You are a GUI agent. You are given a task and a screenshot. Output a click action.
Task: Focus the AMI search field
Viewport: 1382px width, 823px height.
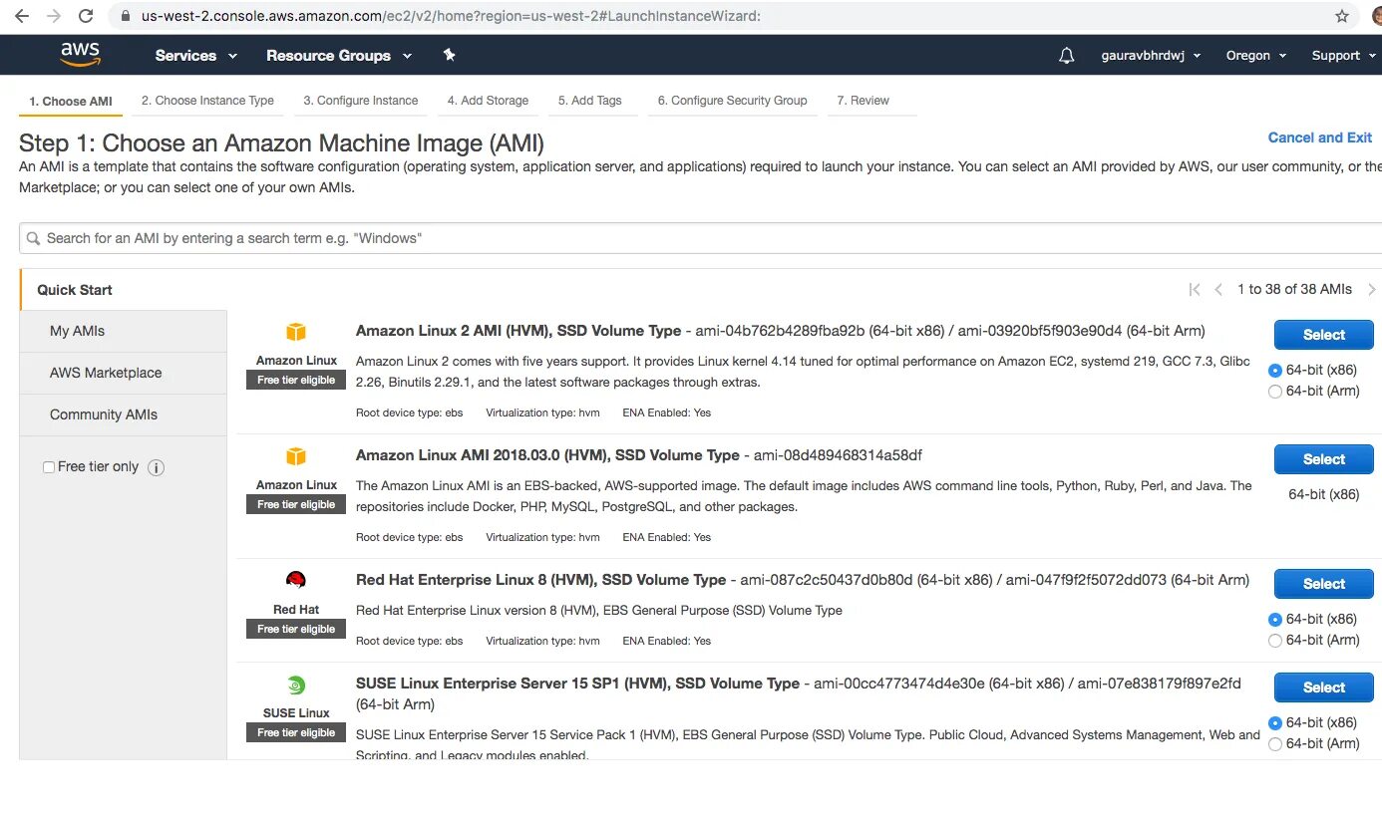700,238
